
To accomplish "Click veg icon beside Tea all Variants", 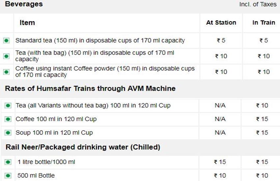I will click(8, 106).
